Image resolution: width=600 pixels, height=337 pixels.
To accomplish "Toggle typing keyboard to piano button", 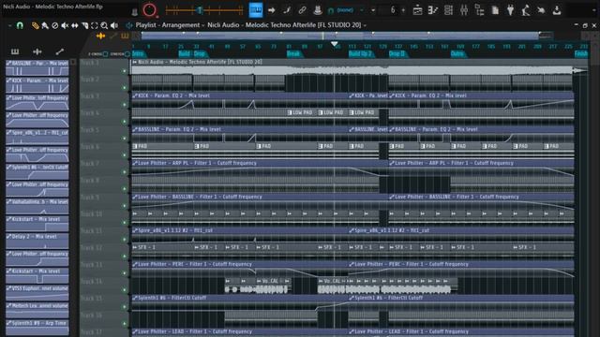I will [x=256, y=10].
